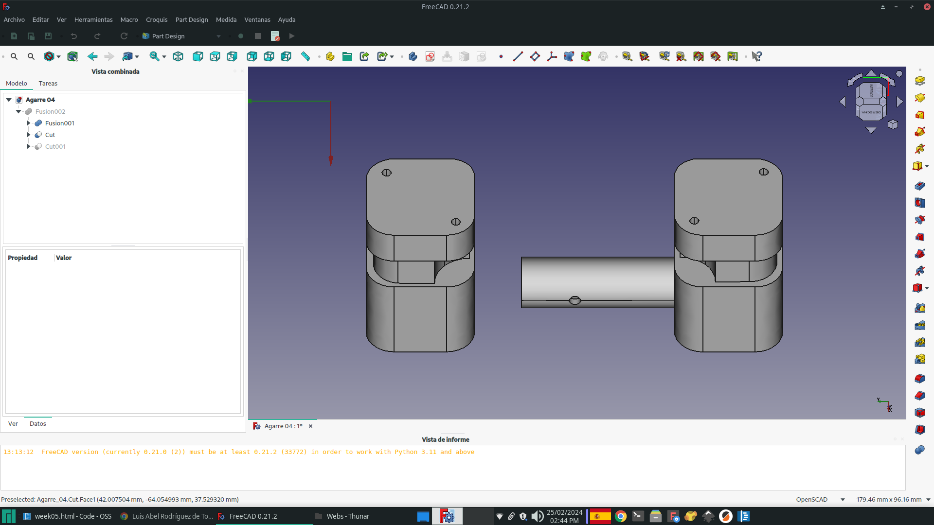The height and width of the screenshot is (525, 934).
Task: Create a datum plane
Action: (535, 56)
